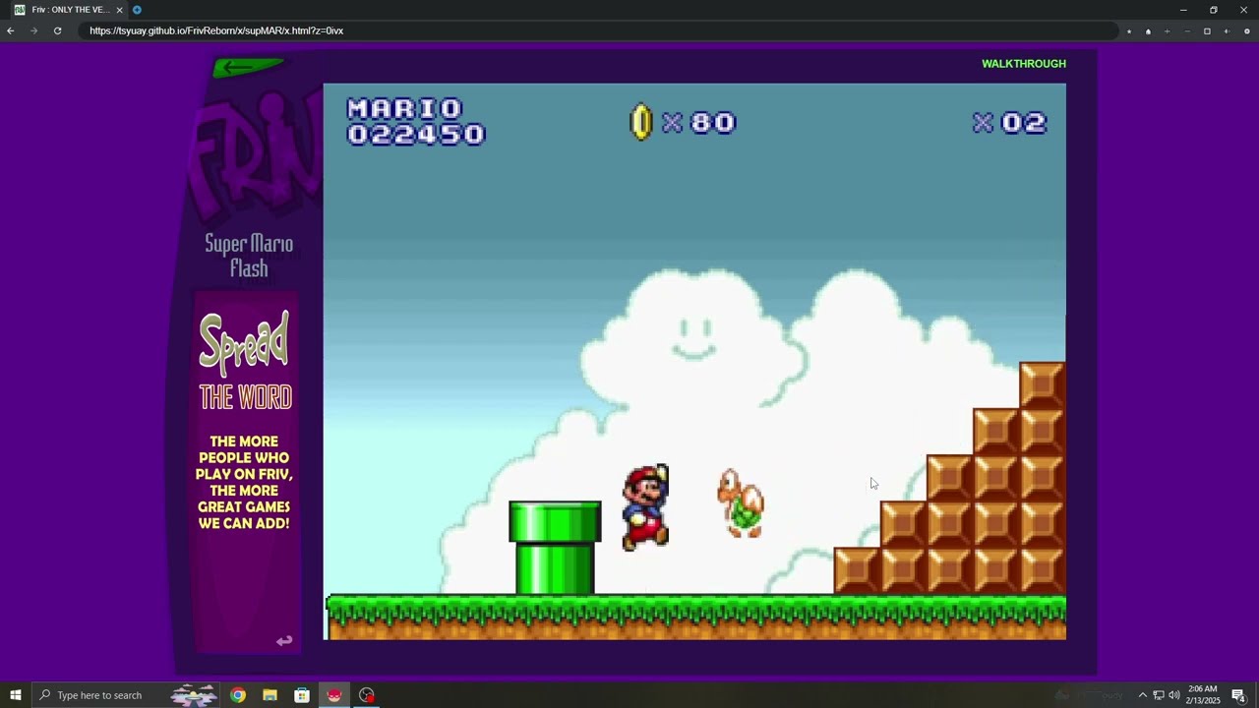Click the URL address bar
The height and width of the screenshot is (708, 1259).
600,30
